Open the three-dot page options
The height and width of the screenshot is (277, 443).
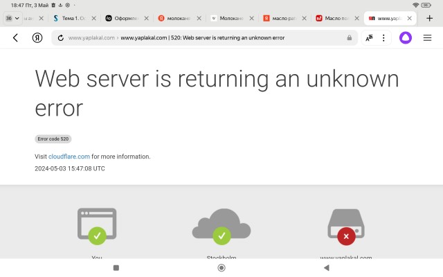[383, 37]
